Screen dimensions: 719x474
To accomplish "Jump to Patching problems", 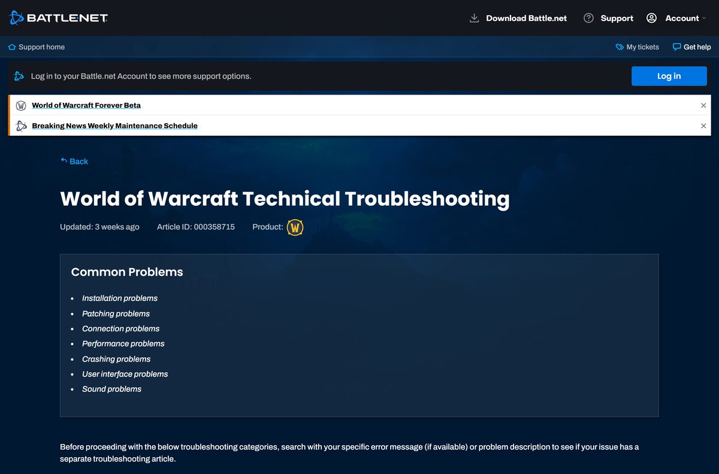I will (116, 314).
